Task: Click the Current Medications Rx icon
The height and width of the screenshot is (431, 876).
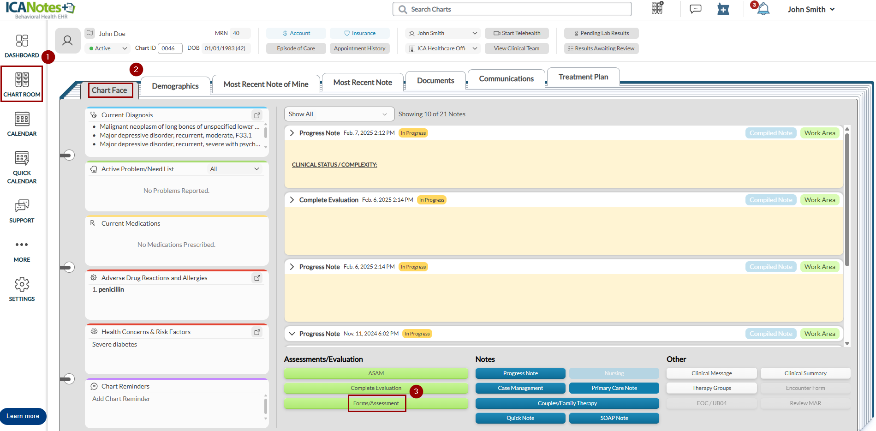Action: click(x=93, y=223)
